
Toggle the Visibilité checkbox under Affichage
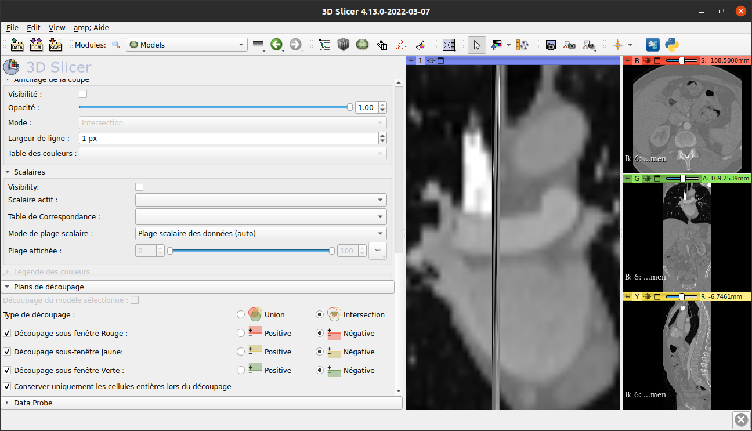(83, 93)
